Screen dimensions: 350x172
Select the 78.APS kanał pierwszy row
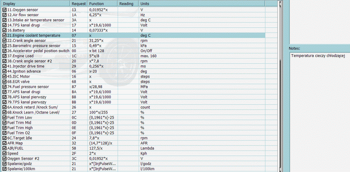(x=133, y=97)
